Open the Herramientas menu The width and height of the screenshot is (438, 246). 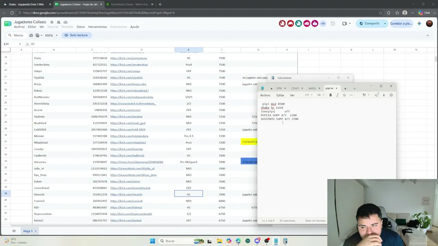click(98, 27)
